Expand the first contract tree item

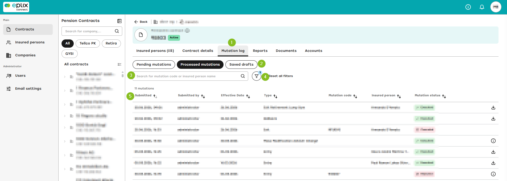click(65, 77)
